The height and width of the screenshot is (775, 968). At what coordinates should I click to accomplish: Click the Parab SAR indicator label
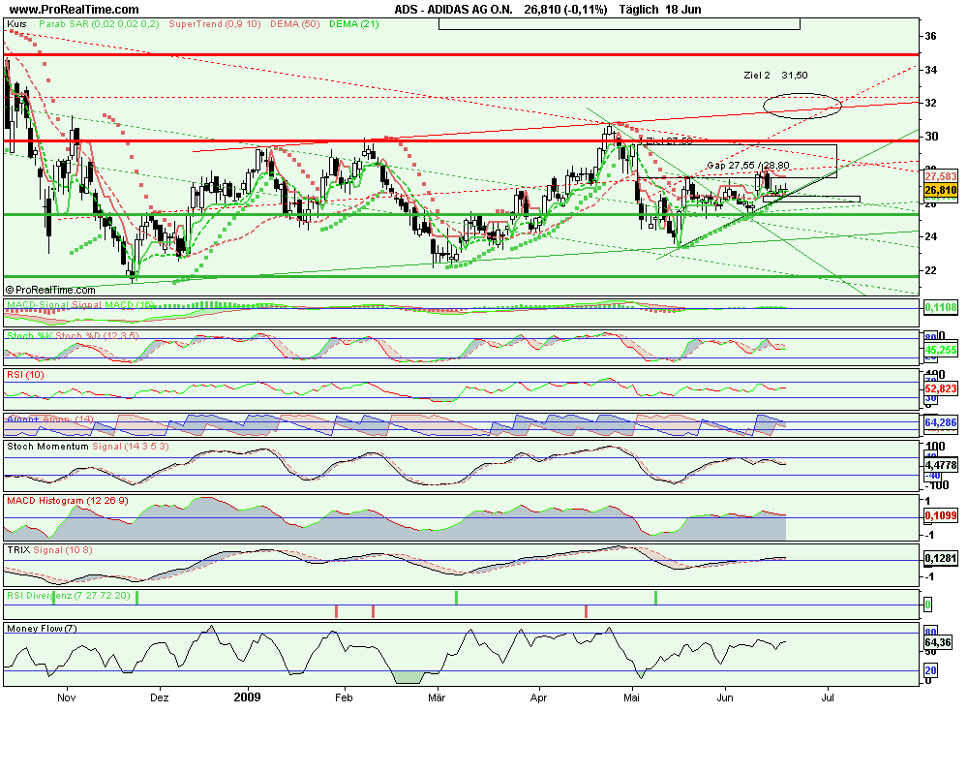click(101, 21)
